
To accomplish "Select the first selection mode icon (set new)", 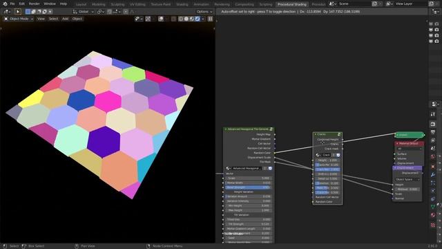I will [x=28, y=12].
